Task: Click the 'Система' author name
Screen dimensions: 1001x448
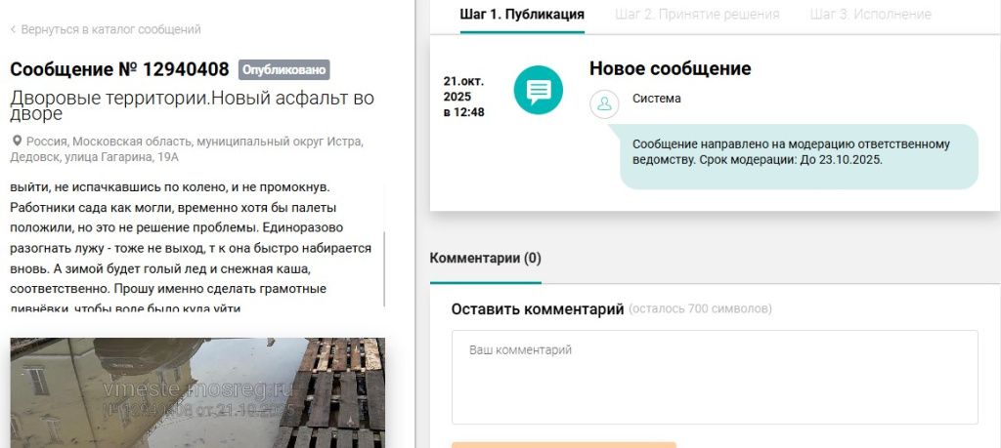Action: (656, 99)
